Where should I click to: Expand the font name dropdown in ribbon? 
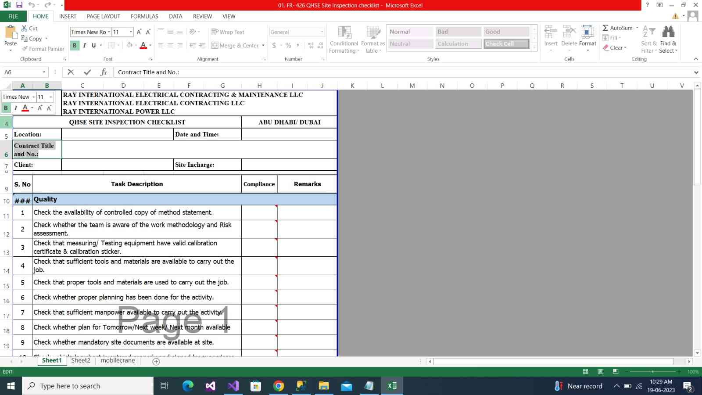coord(109,32)
